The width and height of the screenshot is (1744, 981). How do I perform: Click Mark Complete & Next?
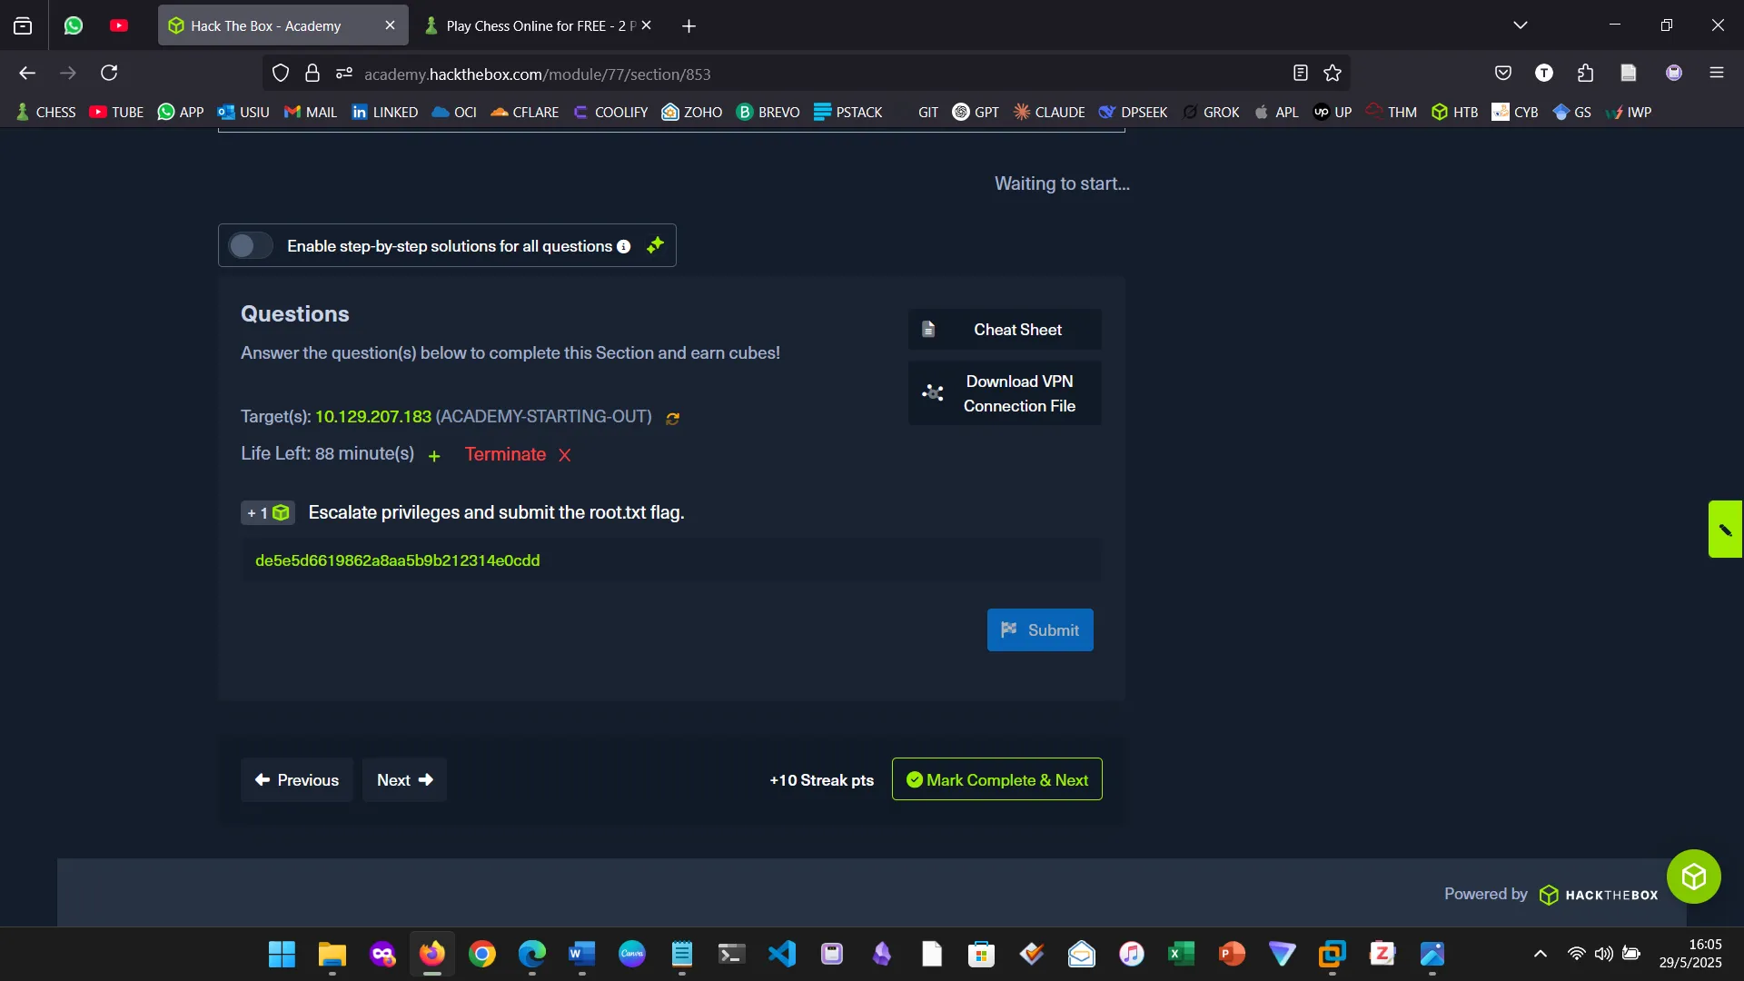click(996, 779)
